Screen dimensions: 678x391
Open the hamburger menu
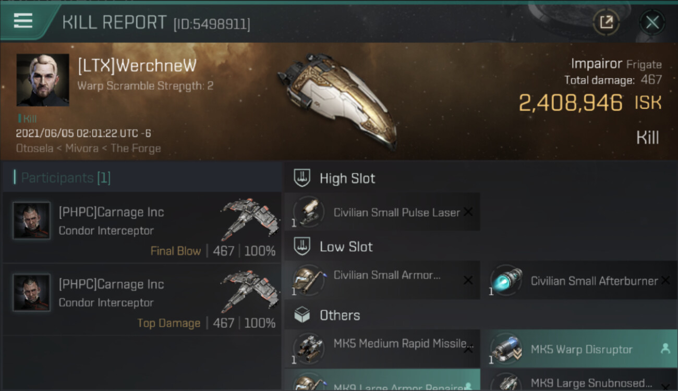tap(23, 21)
